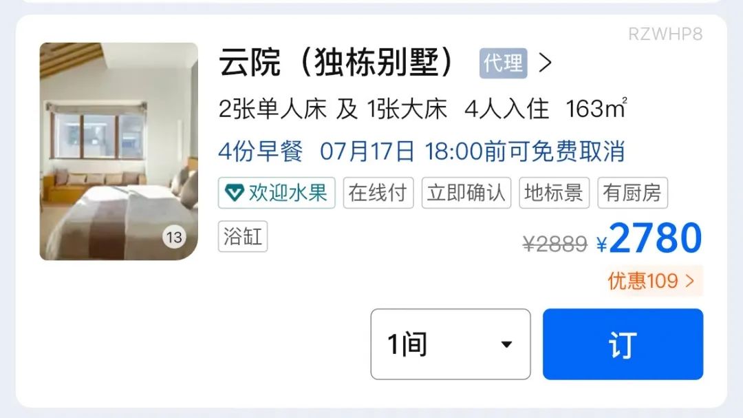Click the blue 订 booking button
Screen dimensions: 743x418
[x=623, y=344]
